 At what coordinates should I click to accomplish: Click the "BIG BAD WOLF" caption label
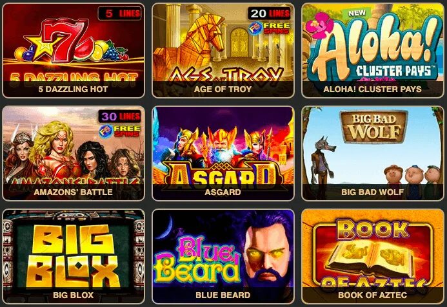tap(373, 192)
